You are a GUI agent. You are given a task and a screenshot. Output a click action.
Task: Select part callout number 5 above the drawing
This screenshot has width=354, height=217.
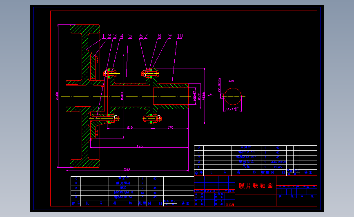pos(130,36)
